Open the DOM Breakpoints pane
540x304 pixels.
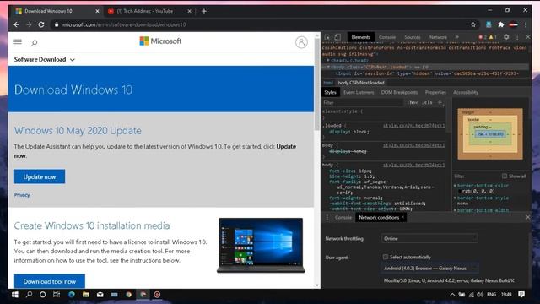pos(399,92)
